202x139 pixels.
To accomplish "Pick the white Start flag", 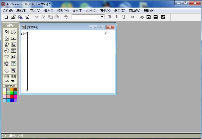I will [x=7, y=81].
